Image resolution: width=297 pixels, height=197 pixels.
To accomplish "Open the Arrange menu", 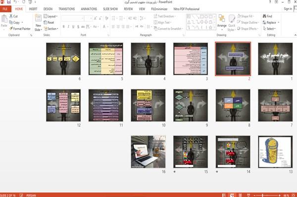I will (222, 22).
